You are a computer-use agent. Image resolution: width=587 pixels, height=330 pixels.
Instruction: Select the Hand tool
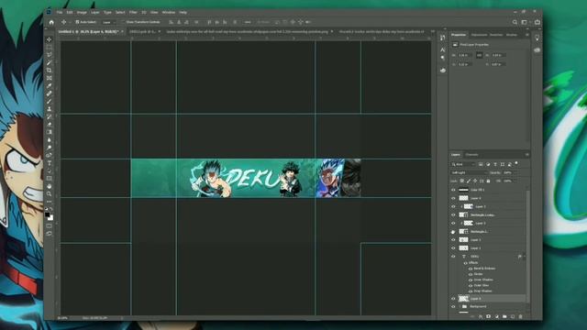click(49, 186)
